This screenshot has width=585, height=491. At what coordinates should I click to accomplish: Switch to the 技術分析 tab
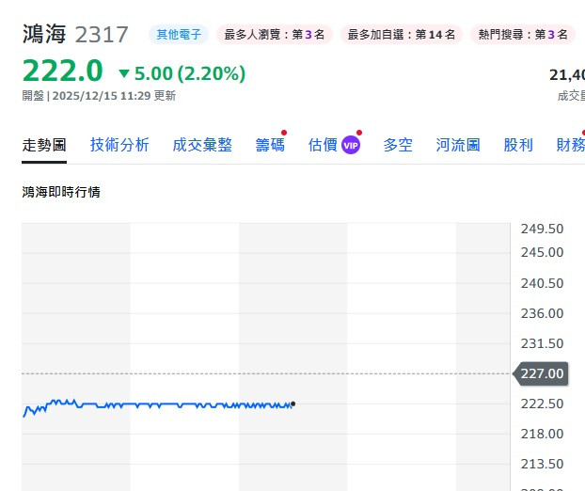[119, 145]
